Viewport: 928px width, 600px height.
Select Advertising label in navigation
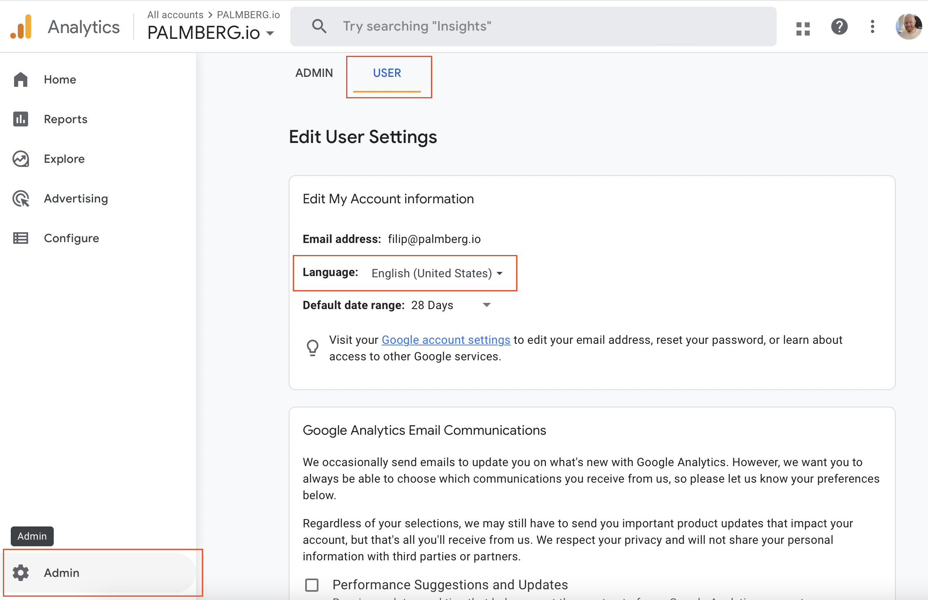pos(76,198)
